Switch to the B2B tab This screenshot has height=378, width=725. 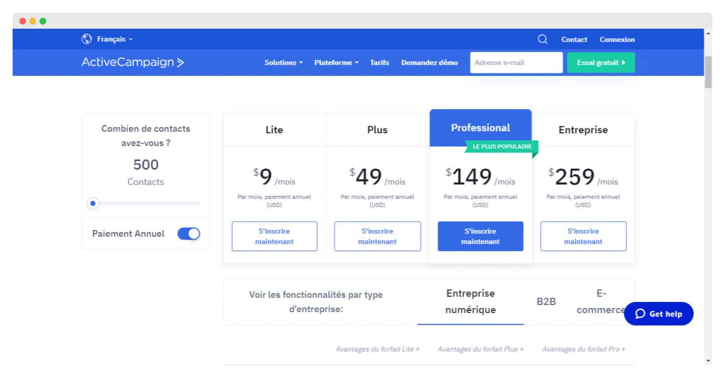point(546,302)
